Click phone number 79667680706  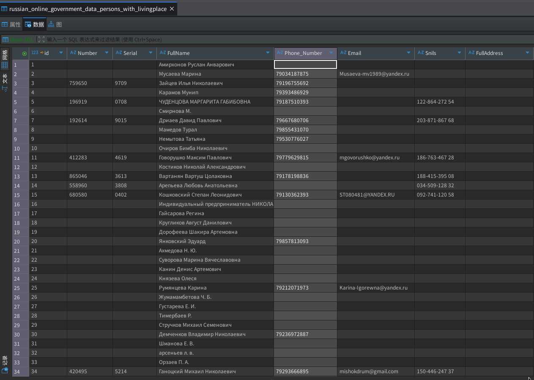tap(292, 120)
